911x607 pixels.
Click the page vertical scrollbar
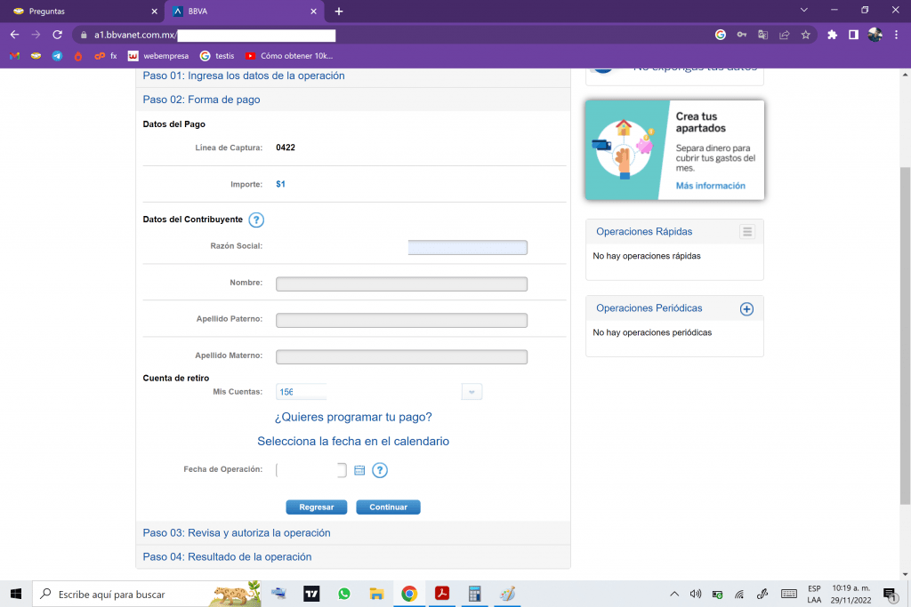[905, 336]
